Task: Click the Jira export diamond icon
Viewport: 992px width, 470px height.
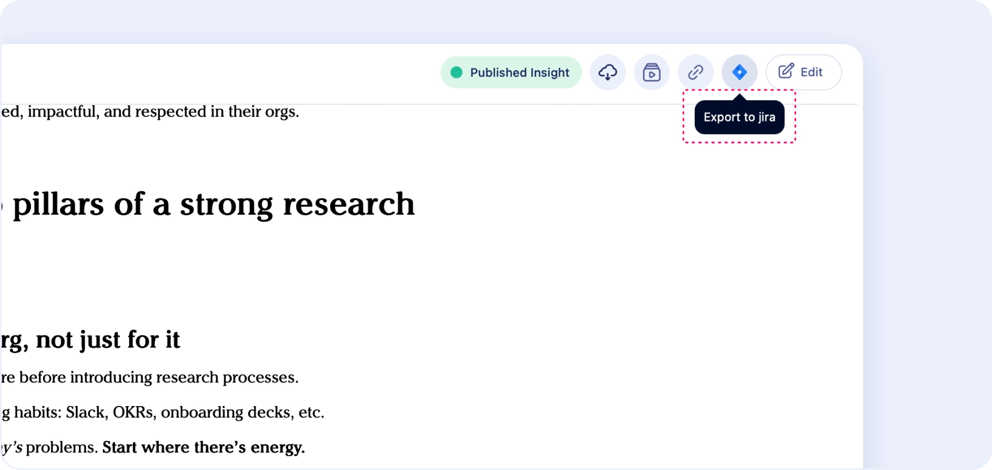Action: point(740,72)
